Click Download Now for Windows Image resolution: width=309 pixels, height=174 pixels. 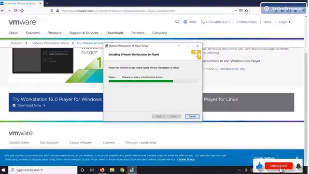[29, 105]
